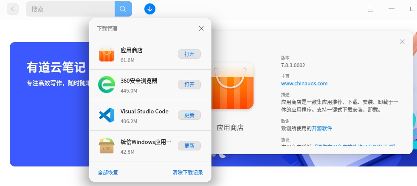Image resolution: width=417 pixels, height=186 pixels.
Task: Open the hamburger menu in title bar
Action: click(370, 9)
